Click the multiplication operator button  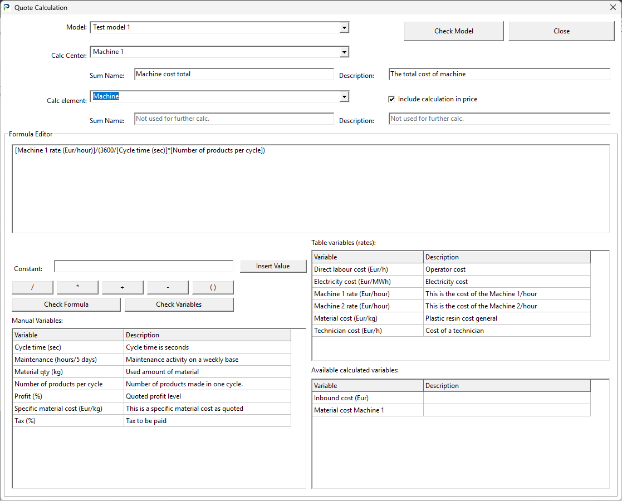click(77, 287)
